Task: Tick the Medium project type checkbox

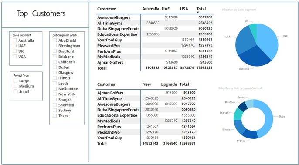Action: tap(15, 86)
